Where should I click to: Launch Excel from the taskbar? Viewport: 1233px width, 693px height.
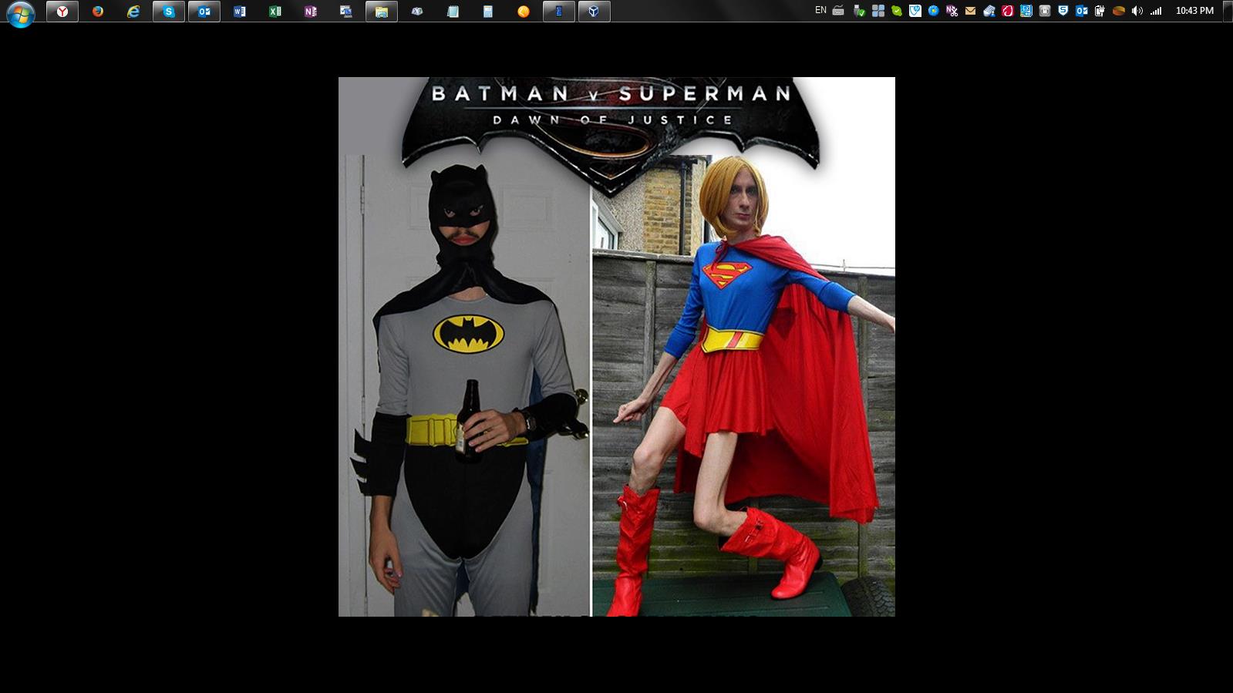275,12
